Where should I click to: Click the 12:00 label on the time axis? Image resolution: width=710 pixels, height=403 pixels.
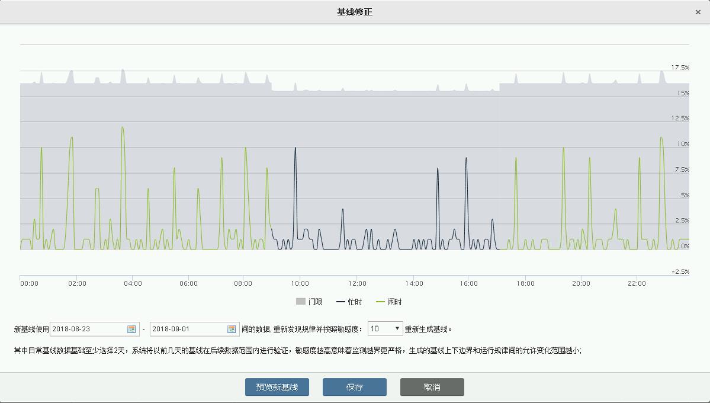pyautogui.click(x=357, y=283)
